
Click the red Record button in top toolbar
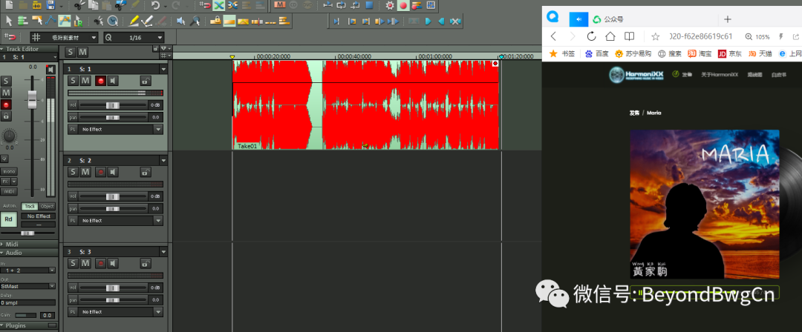[403, 6]
